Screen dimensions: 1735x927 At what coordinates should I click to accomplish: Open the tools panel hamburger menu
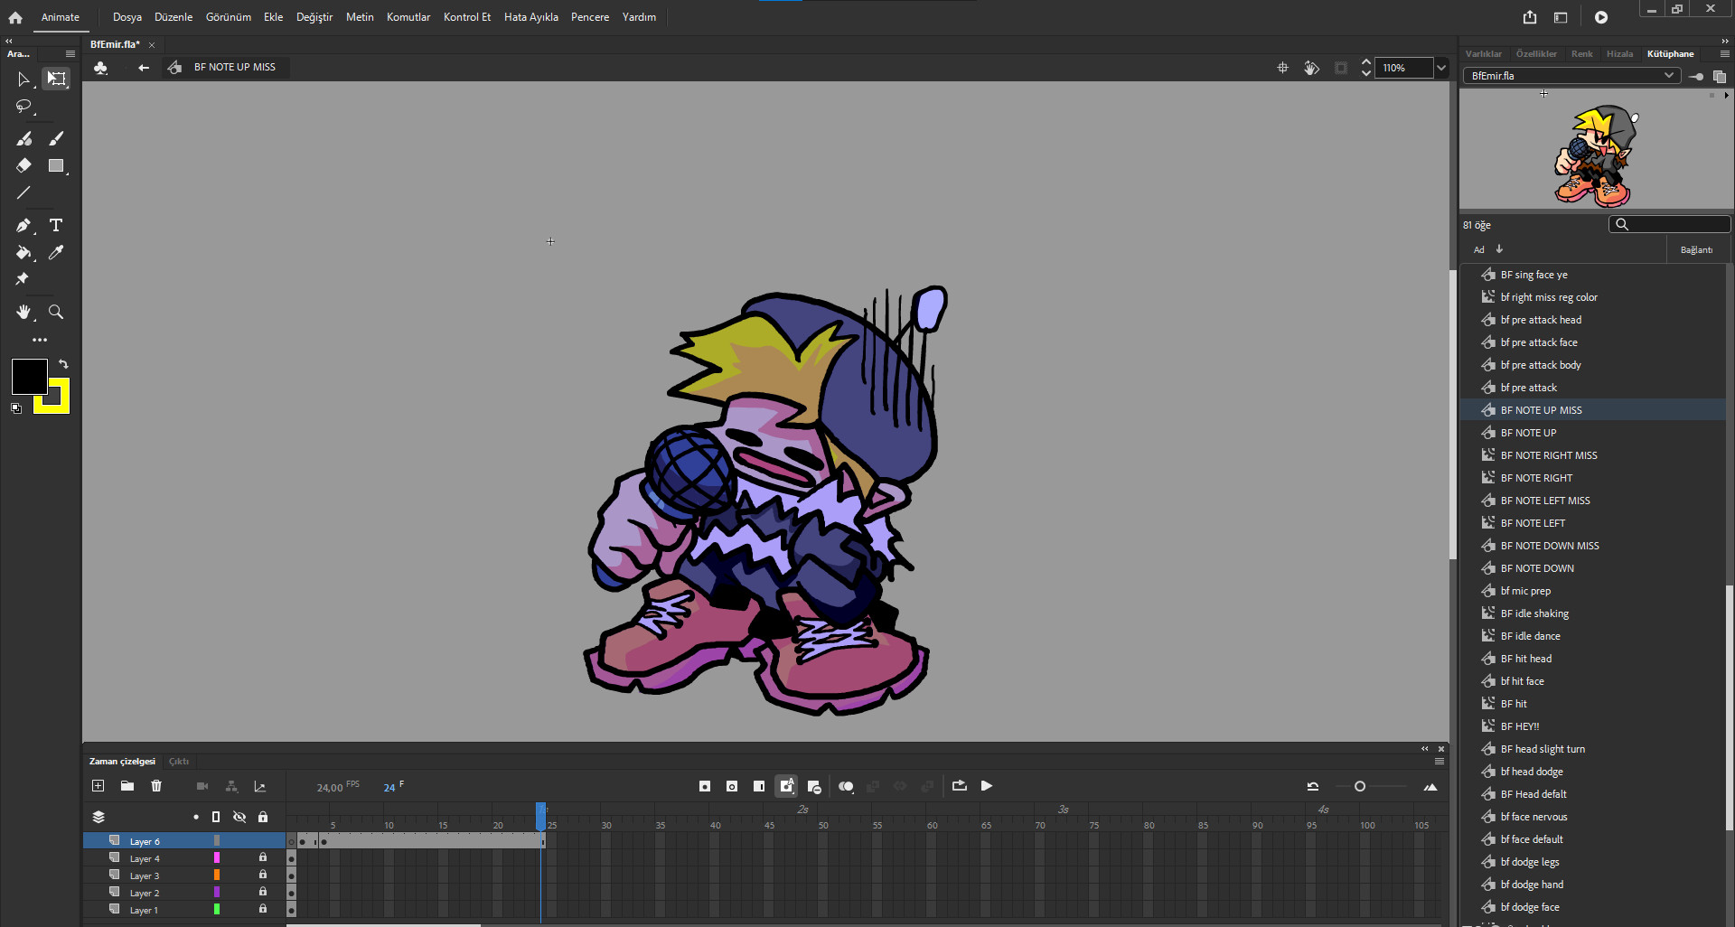pyautogui.click(x=70, y=54)
